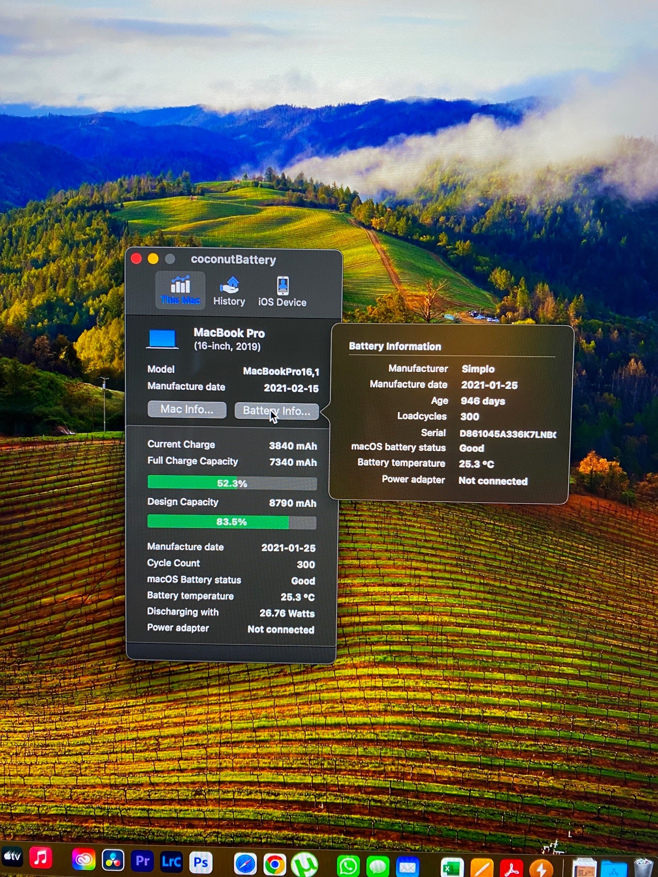Click the 83.5% design capacity bar
Screen dimensions: 658x877
tap(232, 522)
